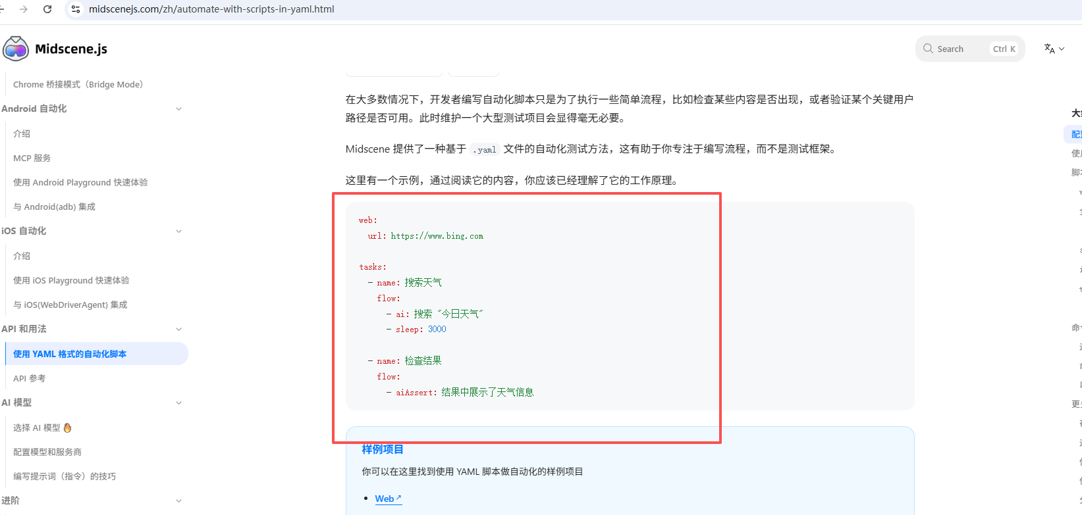Click the Android 自动化 section title
The width and height of the screenshot is (1082, 515).
[34, 109]
